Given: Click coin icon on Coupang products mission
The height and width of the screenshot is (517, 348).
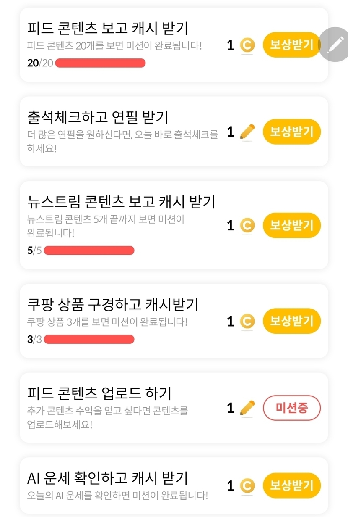Looking at the screenshot, I should coord(247,322).
